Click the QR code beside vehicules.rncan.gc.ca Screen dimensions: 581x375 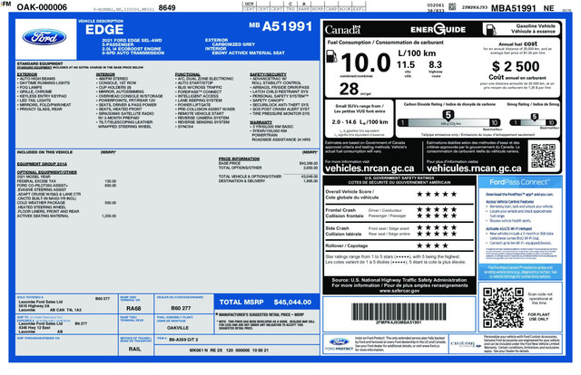[x=543, y=156]
